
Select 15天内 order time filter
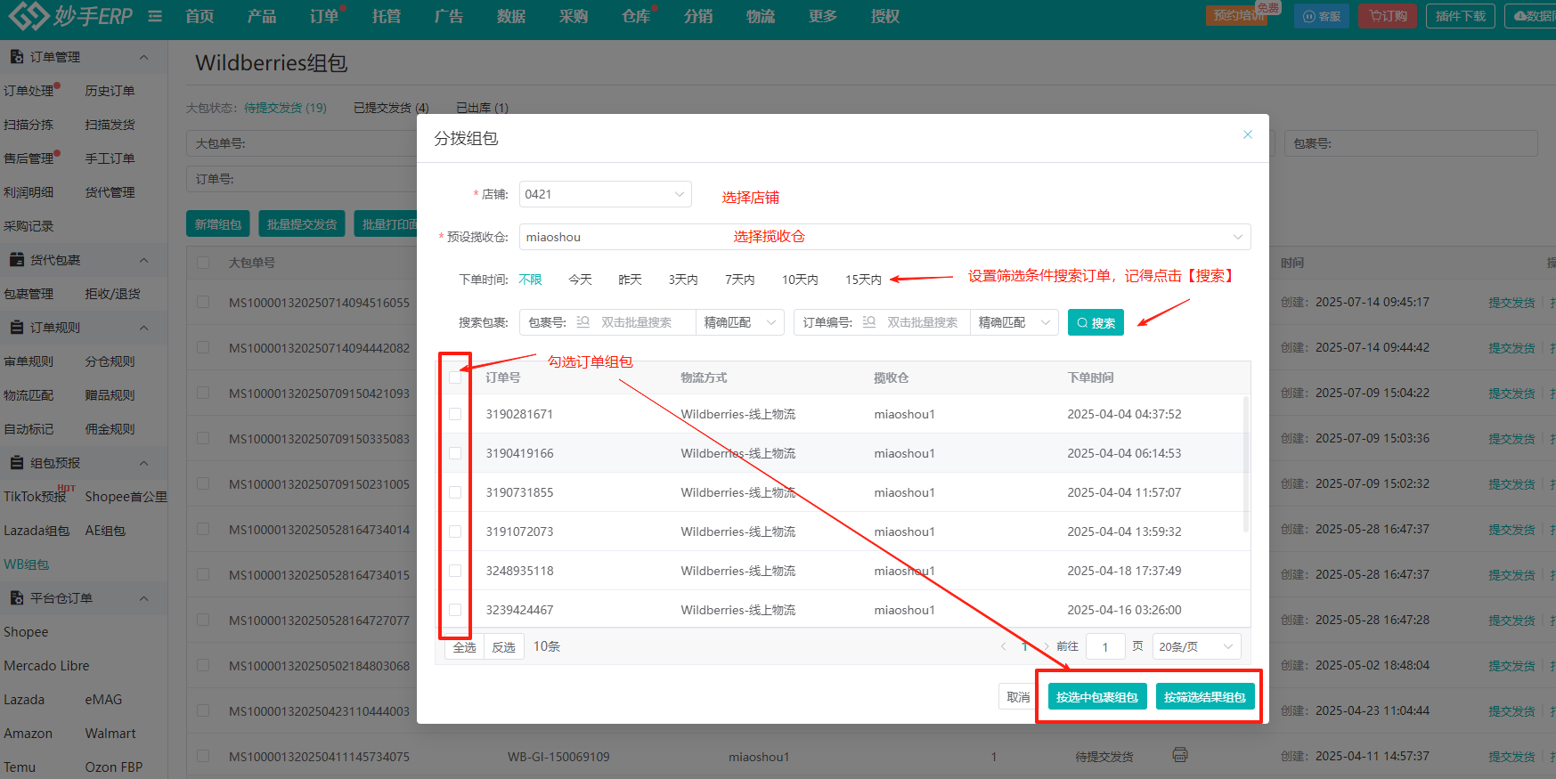point(863,280)
